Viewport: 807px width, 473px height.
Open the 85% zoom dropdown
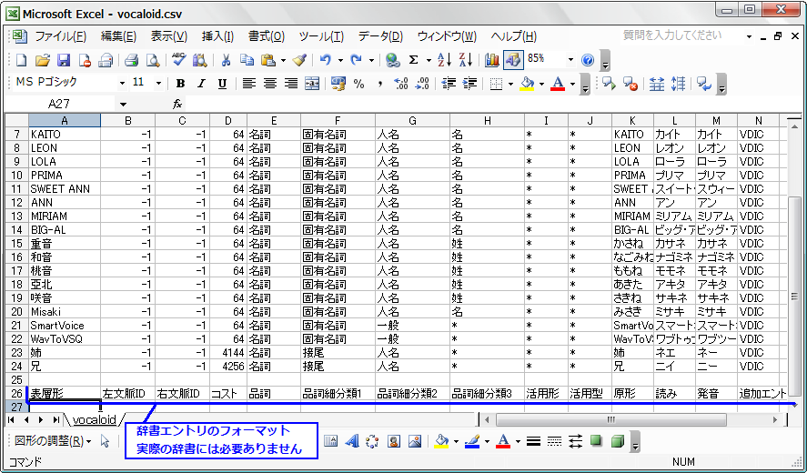(570, 60)
